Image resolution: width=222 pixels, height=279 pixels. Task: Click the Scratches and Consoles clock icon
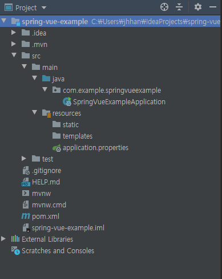click(15, 250)
